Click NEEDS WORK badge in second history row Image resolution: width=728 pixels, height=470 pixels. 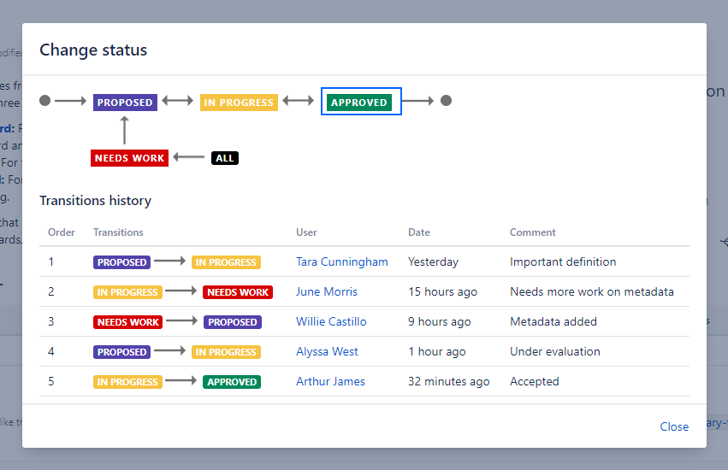(238, 292)
